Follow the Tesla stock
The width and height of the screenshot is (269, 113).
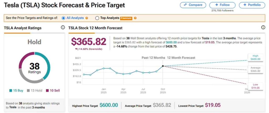click(x=222, y=5)
